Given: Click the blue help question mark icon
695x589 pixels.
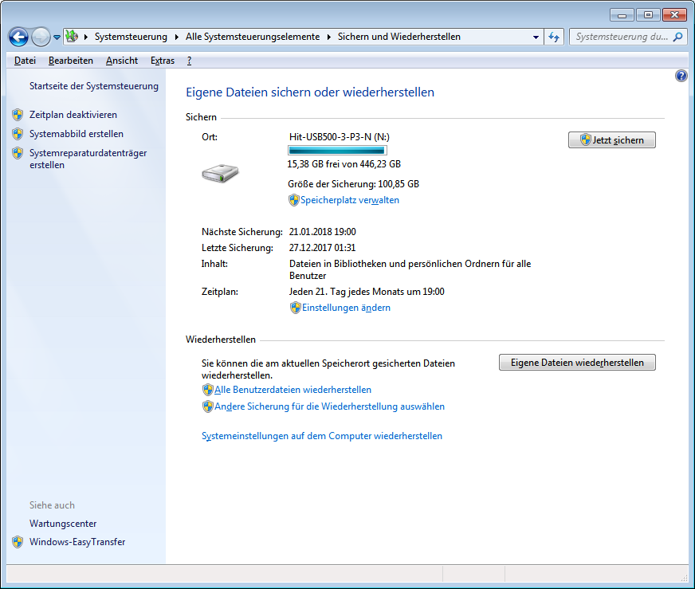Looking at the screenshot, I should [681, 77].
